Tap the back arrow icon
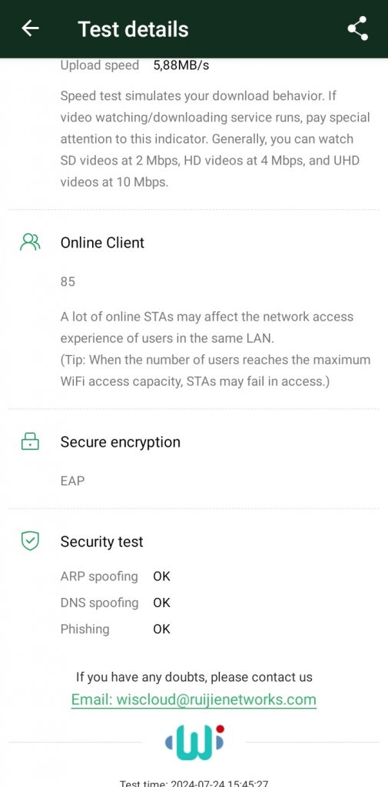Image resolution: width=388 pixels, height=787 pixels. [x=30, y=28]
